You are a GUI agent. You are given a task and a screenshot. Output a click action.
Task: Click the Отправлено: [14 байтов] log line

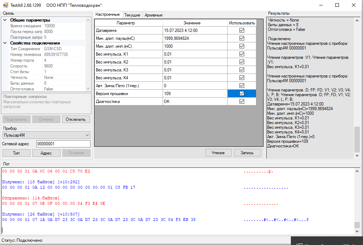pyautogui.click(x=31, y=198)
